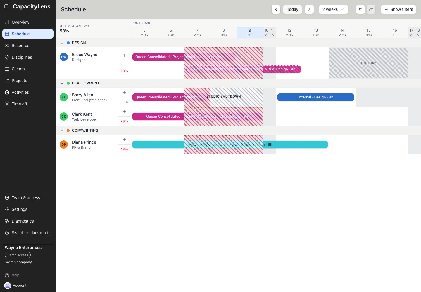Go to previous period with left chevron
This screenshot has width=421, height=292.
276,9
